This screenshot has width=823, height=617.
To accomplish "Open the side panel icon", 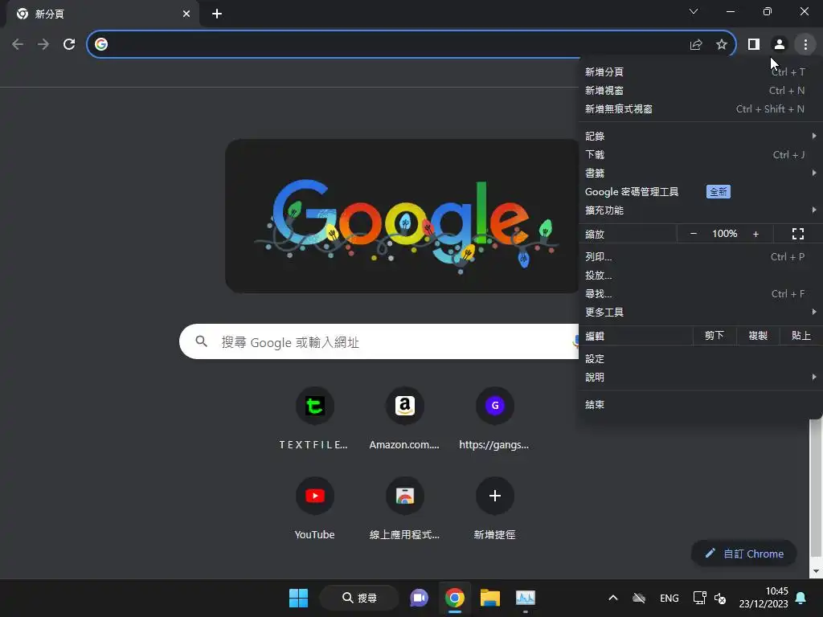I will tap(754, 45).
